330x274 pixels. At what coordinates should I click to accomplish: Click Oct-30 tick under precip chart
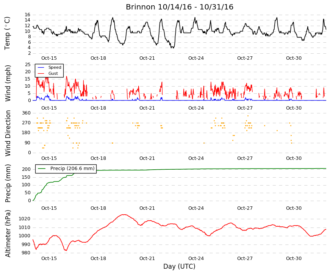[294, 208]
